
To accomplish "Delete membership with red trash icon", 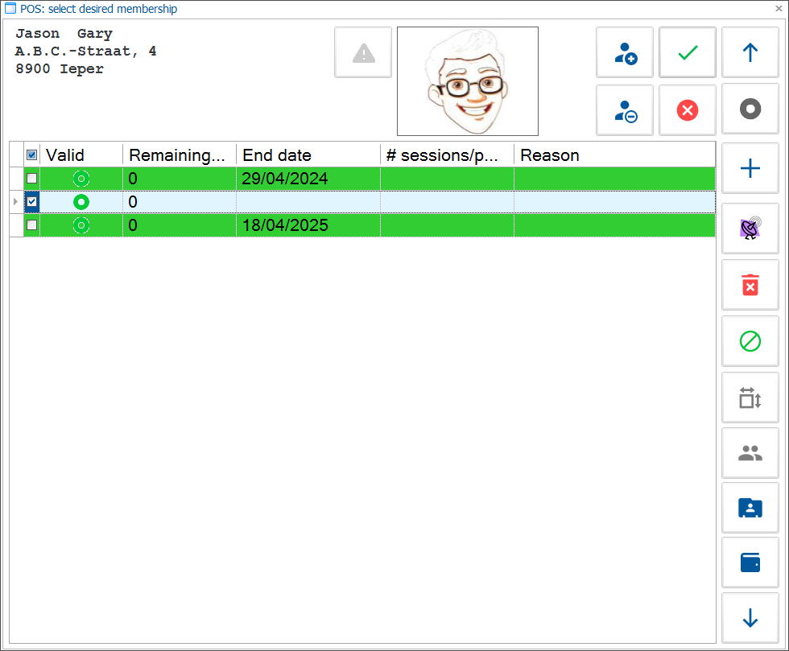I will pyautogui.click(x=750, y=285).
